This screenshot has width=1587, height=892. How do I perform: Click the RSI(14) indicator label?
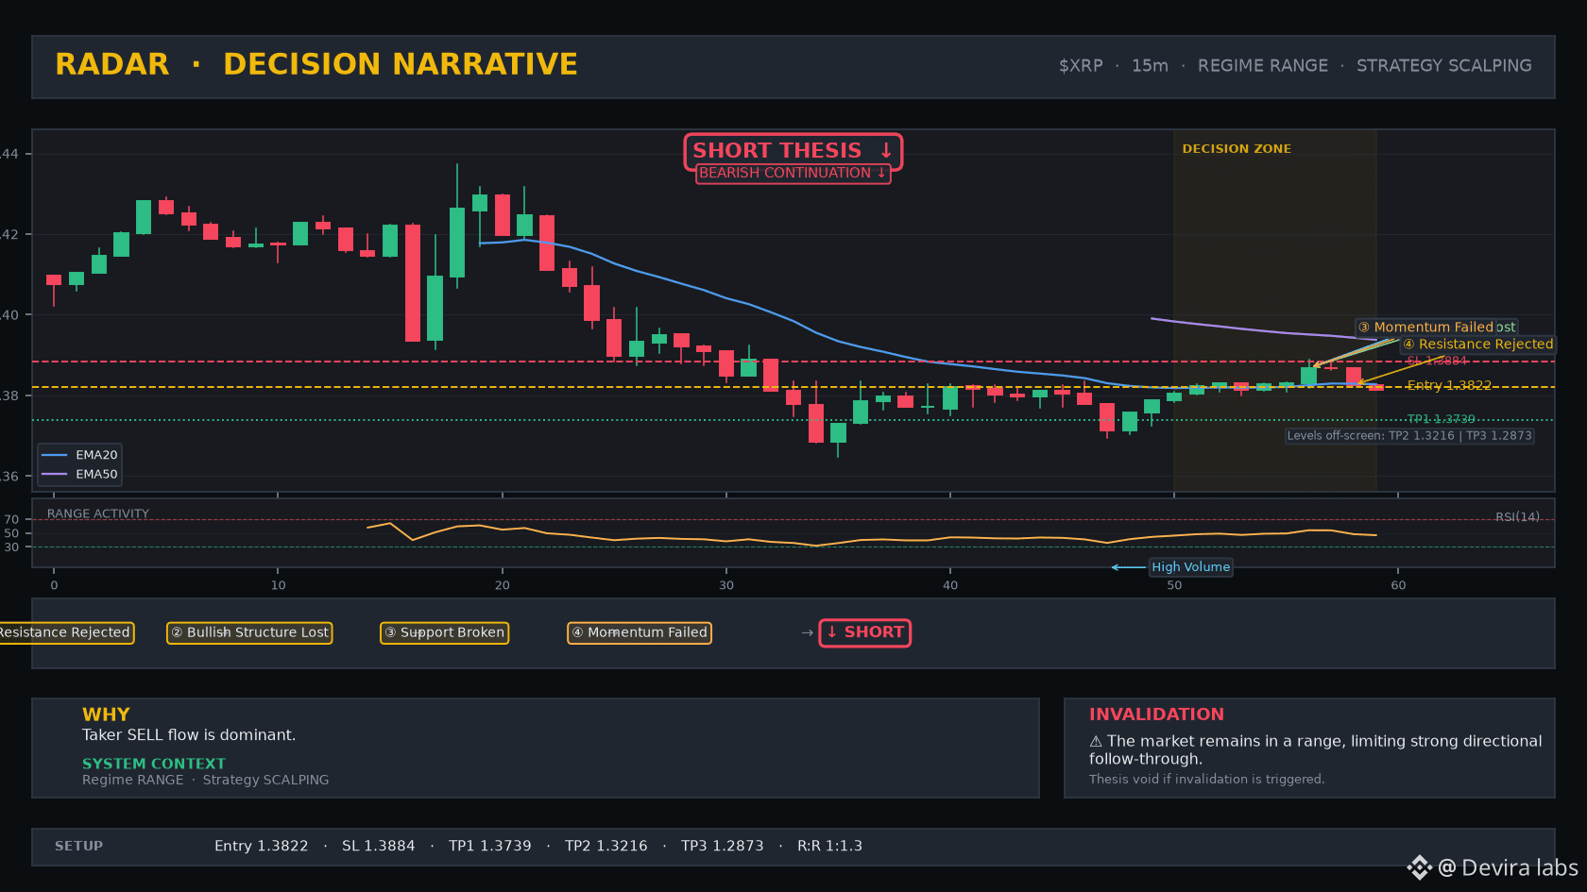1517,517
